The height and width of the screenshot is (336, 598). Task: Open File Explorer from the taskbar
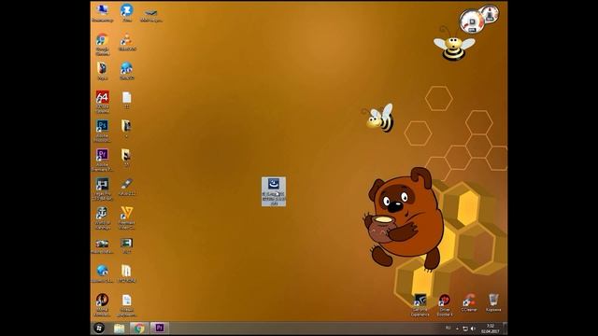click(x=119, y=328)
